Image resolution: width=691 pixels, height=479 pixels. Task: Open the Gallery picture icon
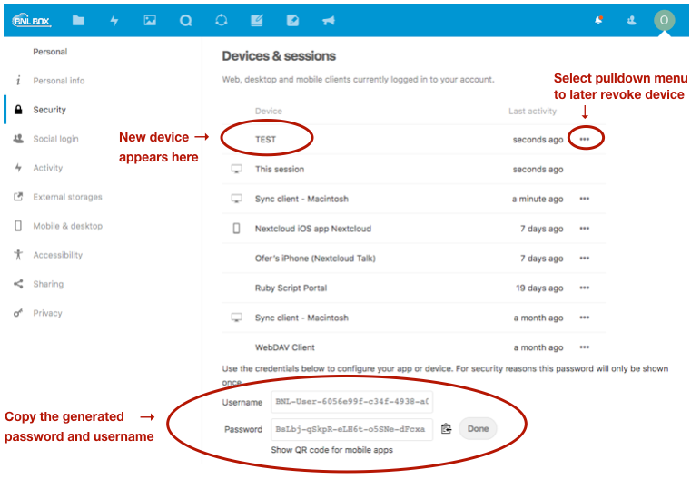click(x=150, y=20)
